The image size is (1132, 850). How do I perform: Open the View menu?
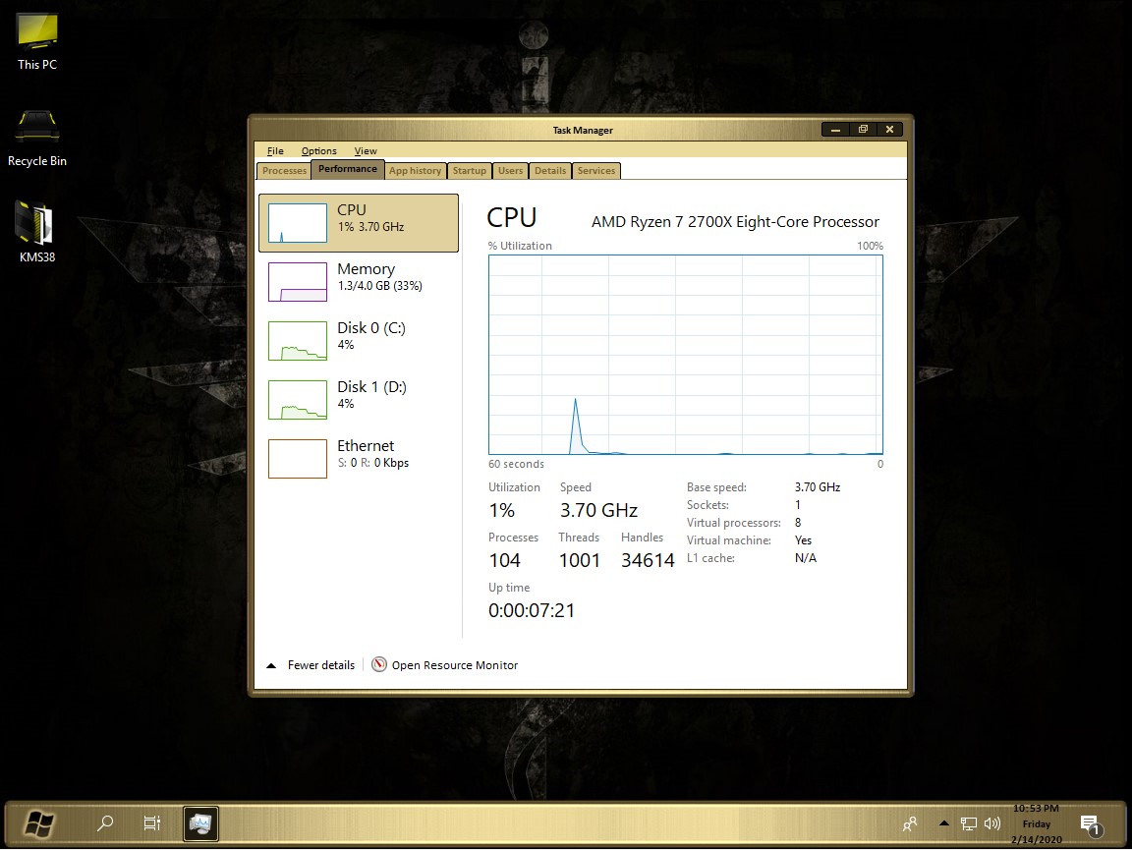[x=366, y=151]
